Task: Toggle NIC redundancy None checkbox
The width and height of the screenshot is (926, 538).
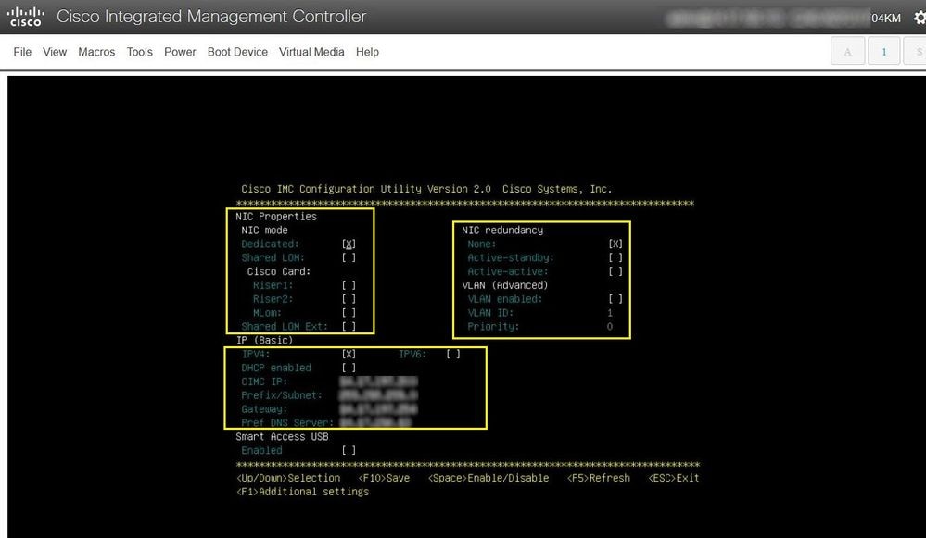Action: click(x=615, y=244)
